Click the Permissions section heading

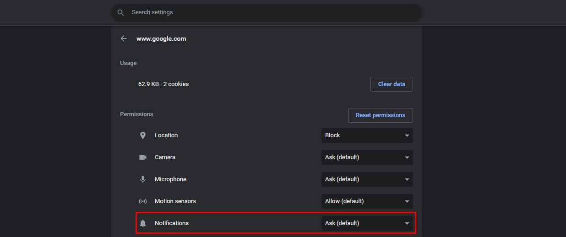coord(136,114)
